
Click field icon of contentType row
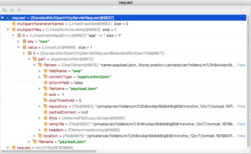pos(45,77)
